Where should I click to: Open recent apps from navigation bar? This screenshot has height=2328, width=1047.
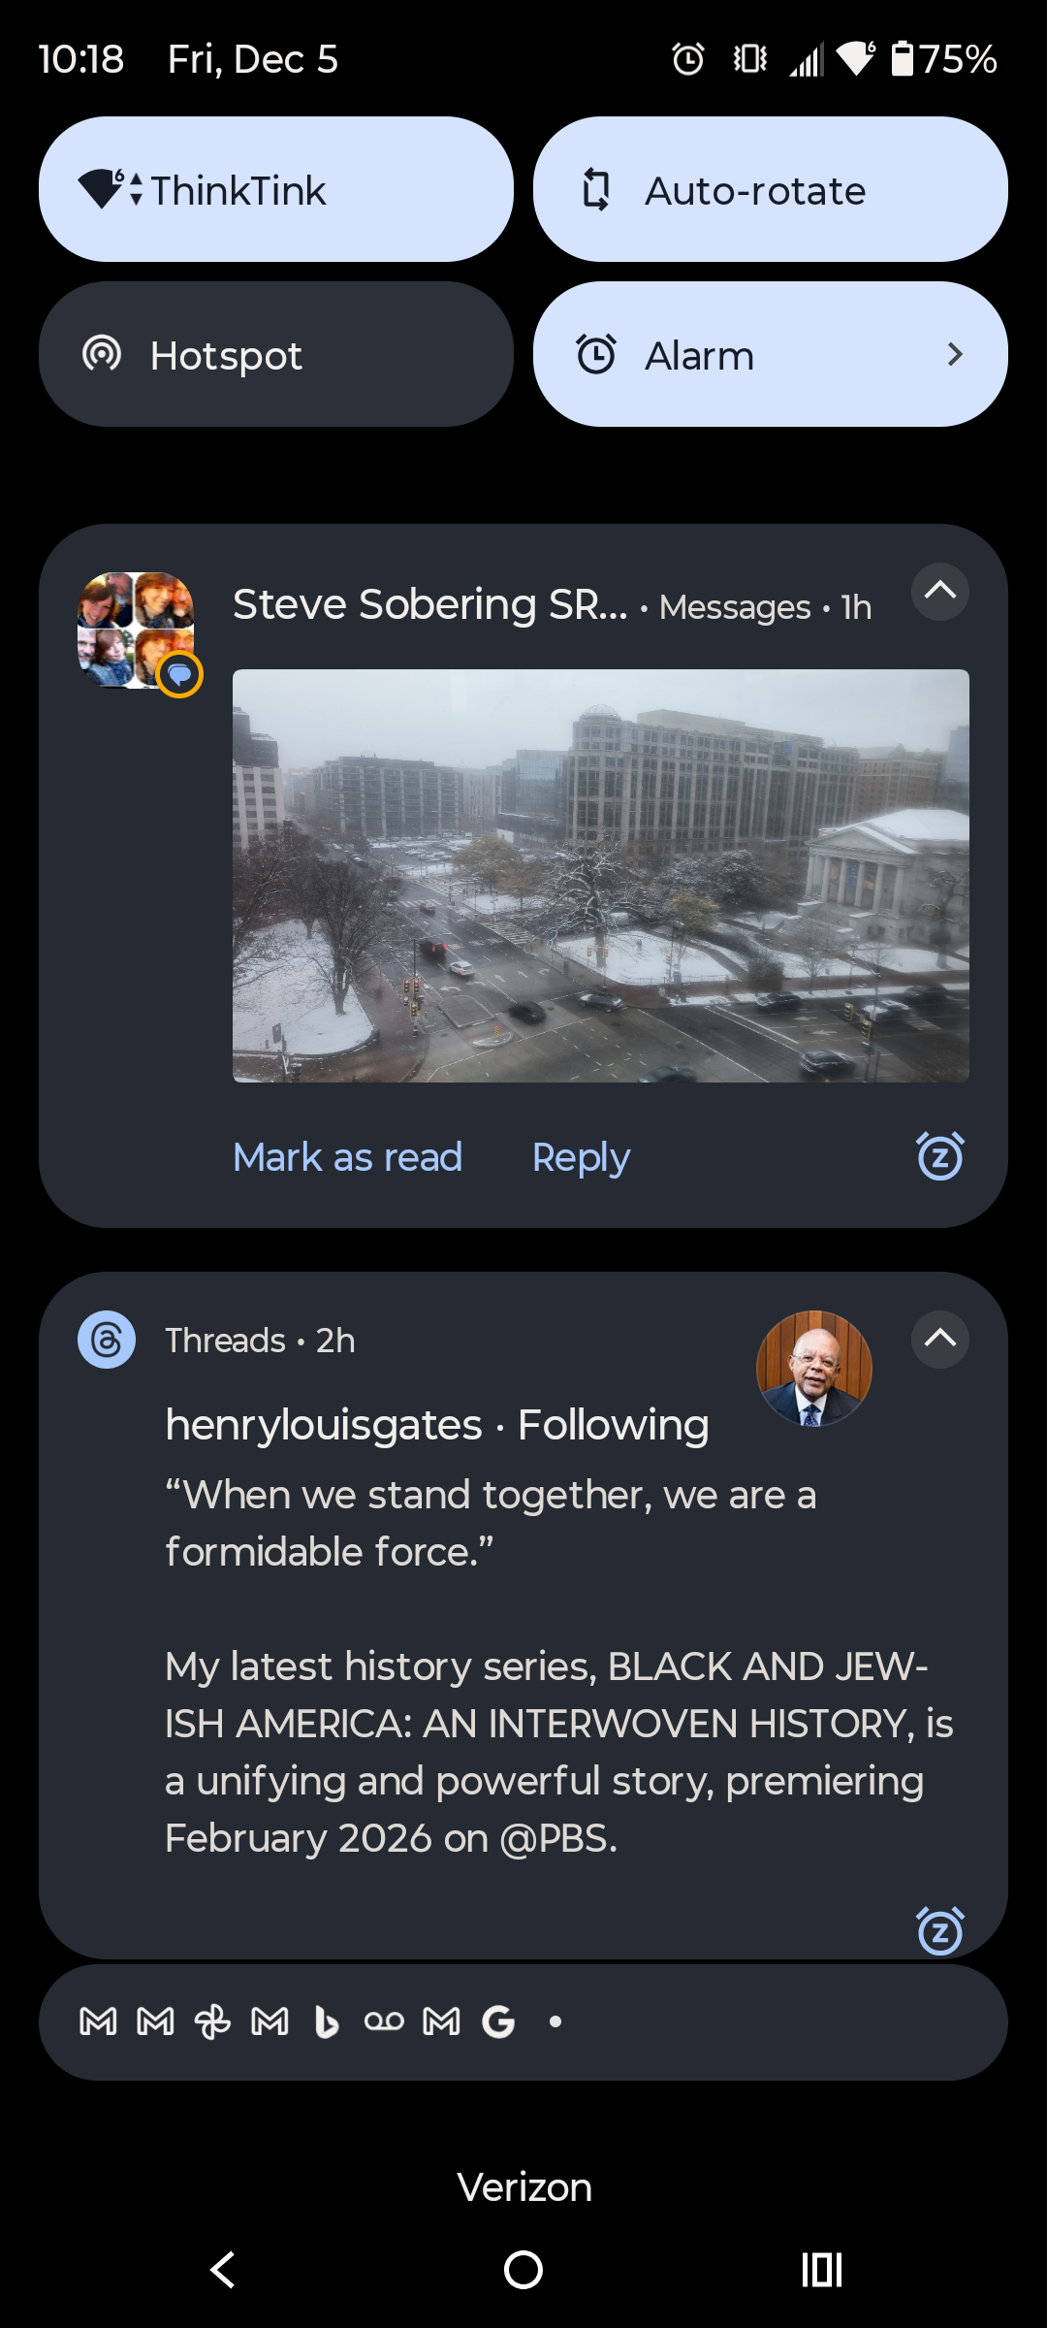821,2270
